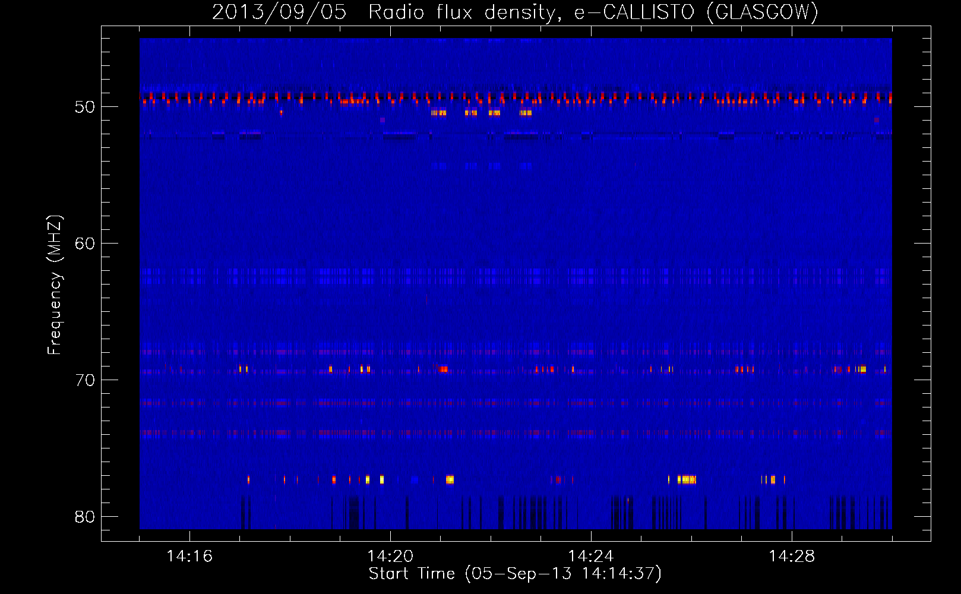The height and width of the screenshot is (594, 961).
Task: Click the 14:28 time tick label
Action: pyautogui.click(x=792, y=556)
